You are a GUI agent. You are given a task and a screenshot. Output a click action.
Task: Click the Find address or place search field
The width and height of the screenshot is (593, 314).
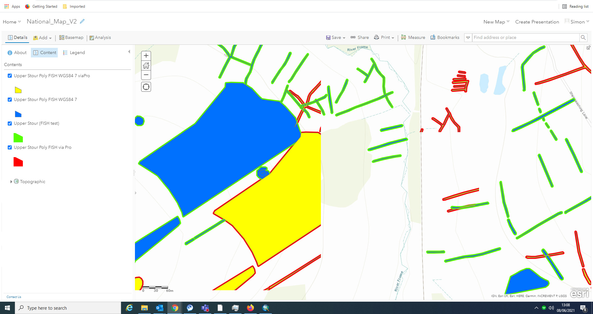pos(525,37)
